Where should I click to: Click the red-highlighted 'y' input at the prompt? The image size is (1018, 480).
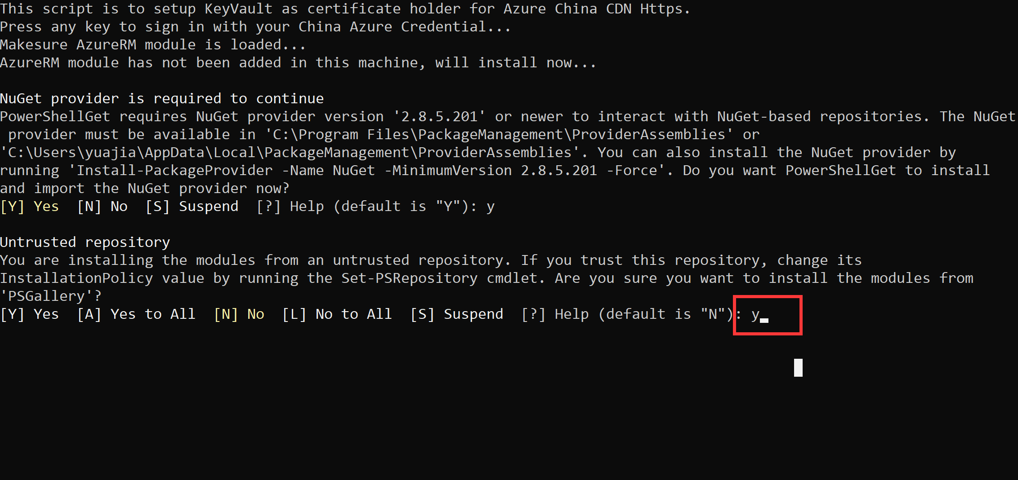coord(755,315)
